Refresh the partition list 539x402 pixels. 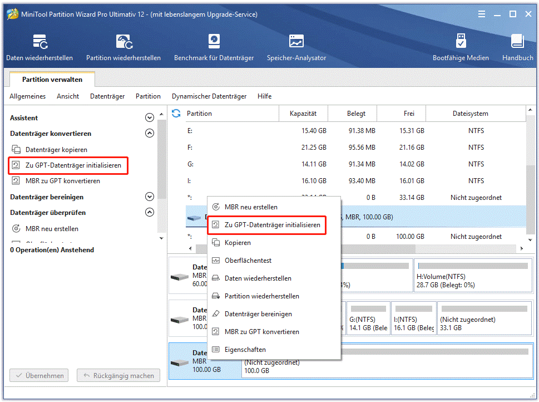click(x=175, y=113)
